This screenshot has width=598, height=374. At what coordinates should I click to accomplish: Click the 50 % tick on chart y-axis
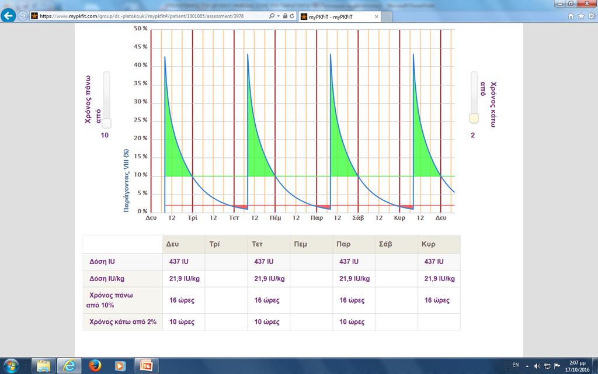140,29
